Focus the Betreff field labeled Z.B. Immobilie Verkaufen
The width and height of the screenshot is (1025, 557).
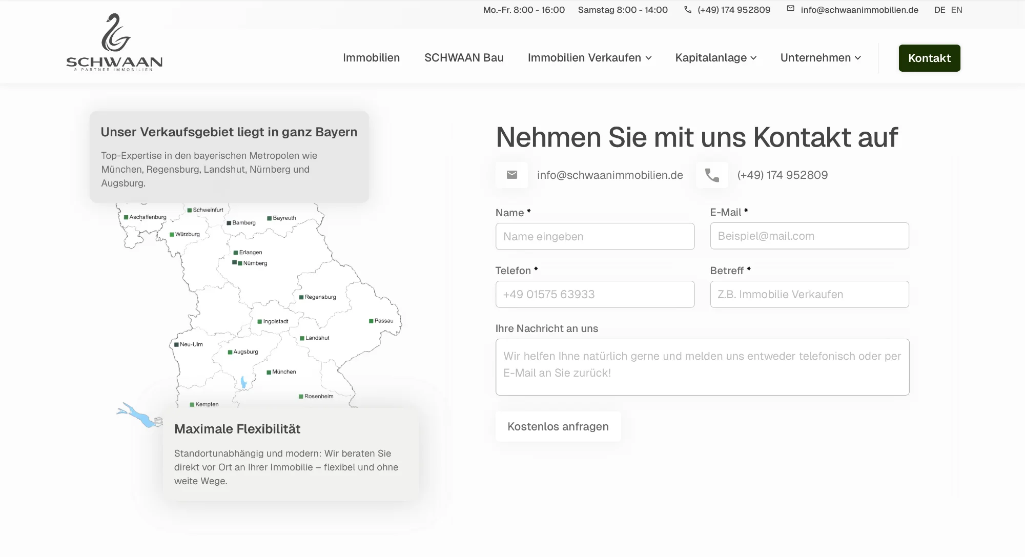(x=809, y=294)
